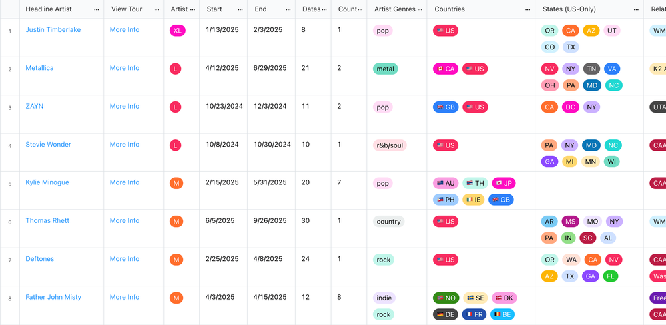
Task: Click TH flag country tag
Action: click(x=475, y=184)
